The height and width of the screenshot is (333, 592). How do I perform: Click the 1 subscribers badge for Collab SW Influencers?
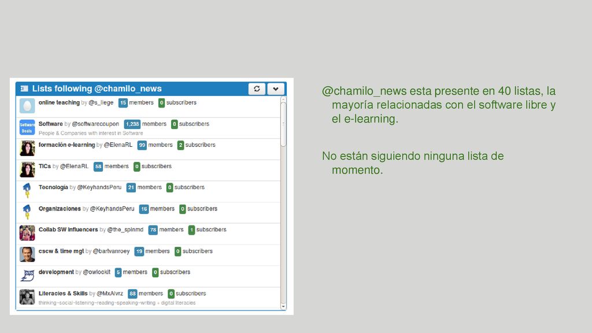(191, 230)
